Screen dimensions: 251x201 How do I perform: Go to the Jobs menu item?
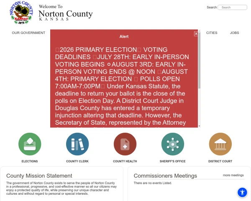click(x=234, y=33)
